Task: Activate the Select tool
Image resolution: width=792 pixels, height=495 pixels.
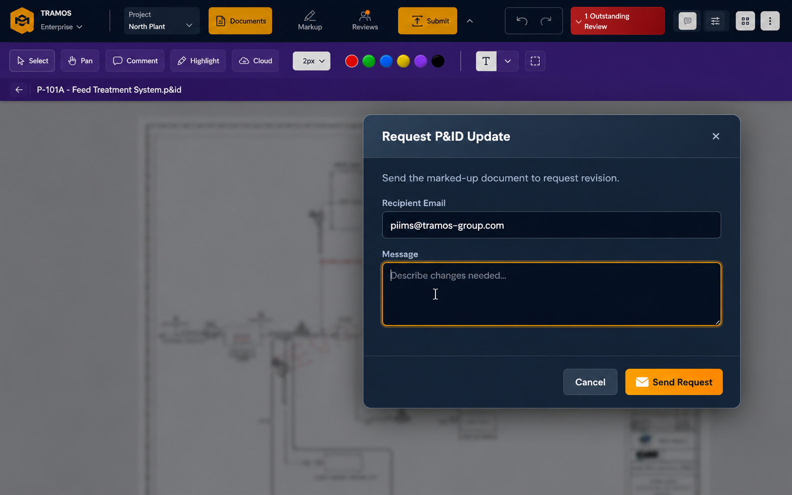Action: point(32,61)
